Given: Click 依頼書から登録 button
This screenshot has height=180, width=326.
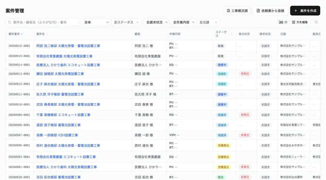Looking at the screenshot, I should click(x=270, y=11).
